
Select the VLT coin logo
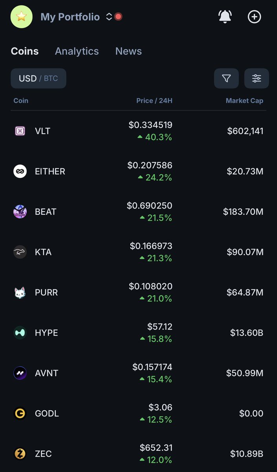pyautogui.click(x=20, y=131)
